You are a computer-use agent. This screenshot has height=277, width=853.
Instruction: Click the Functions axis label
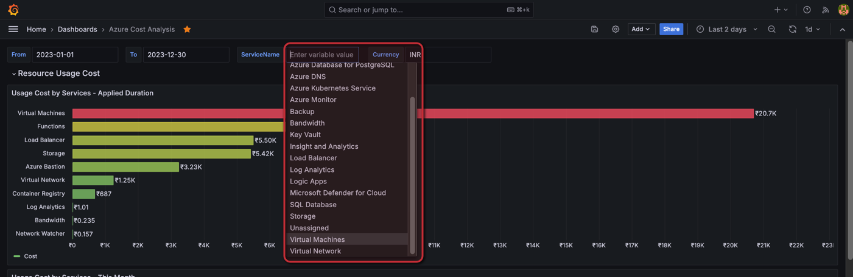click(51, 126)
